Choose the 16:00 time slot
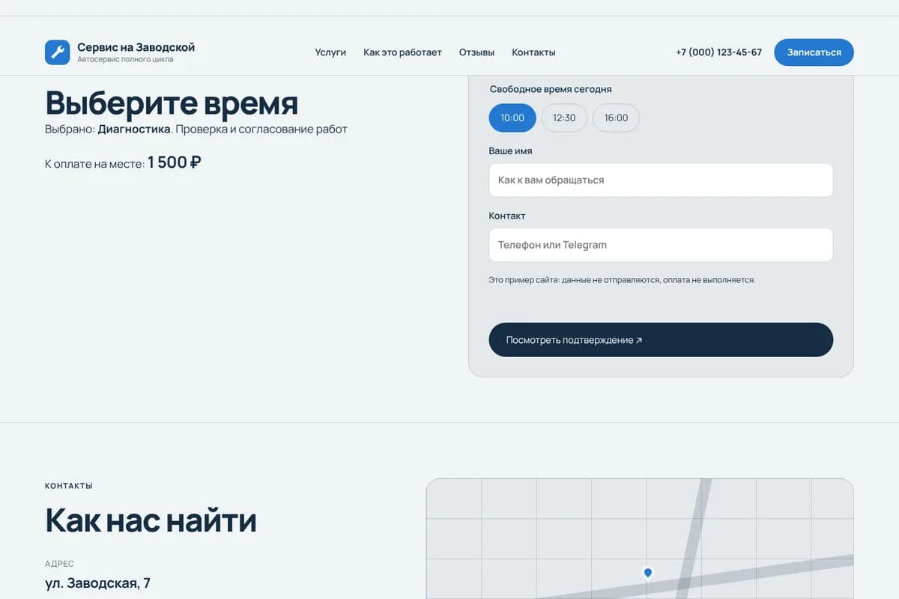The width and height of the screenshot is (899, 599). [616, 118]
